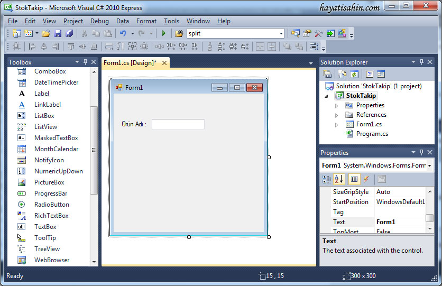This screenshot has height=286, width=442.
Task: Open the Edit menu
Action: coord(30,21)
